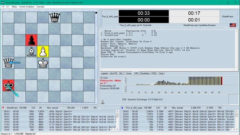Click the Arena app icon in title bar

tap(3, 3)
